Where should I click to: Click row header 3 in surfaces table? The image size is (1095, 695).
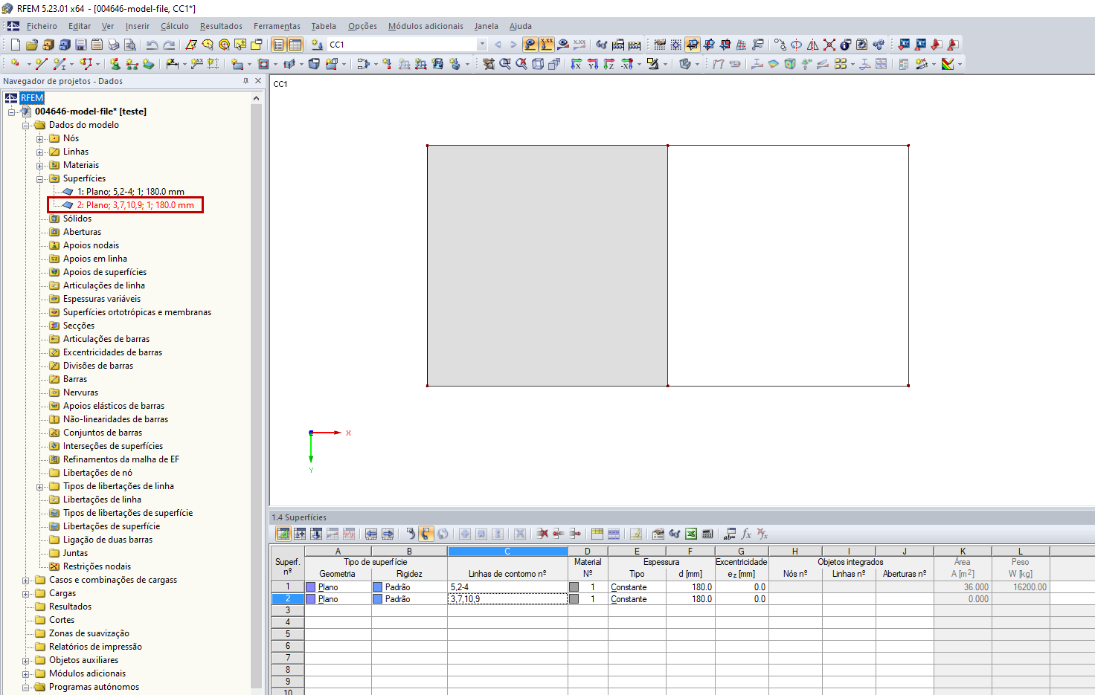click(287, 610)
